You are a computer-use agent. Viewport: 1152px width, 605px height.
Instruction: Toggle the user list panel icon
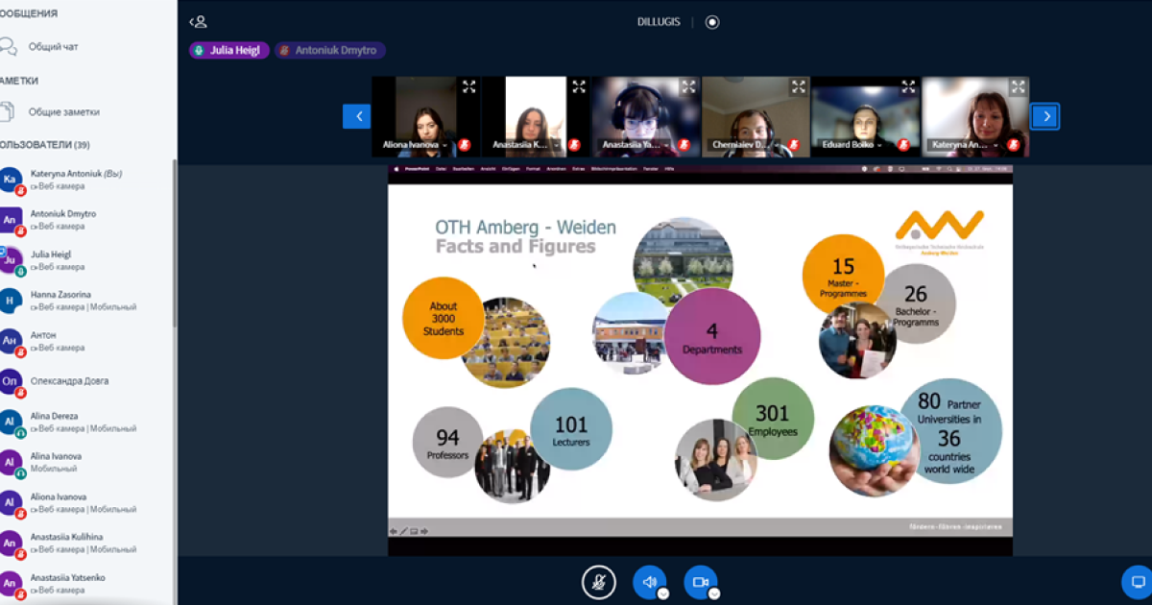198,22
